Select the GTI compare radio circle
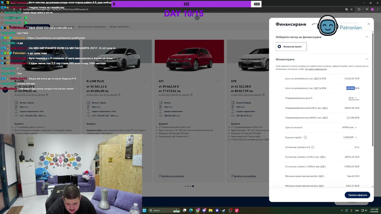Screen dimensions: 381x214 [218, 81]
